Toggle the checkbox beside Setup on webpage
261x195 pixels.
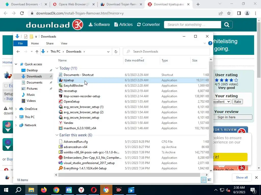(6, 86)
